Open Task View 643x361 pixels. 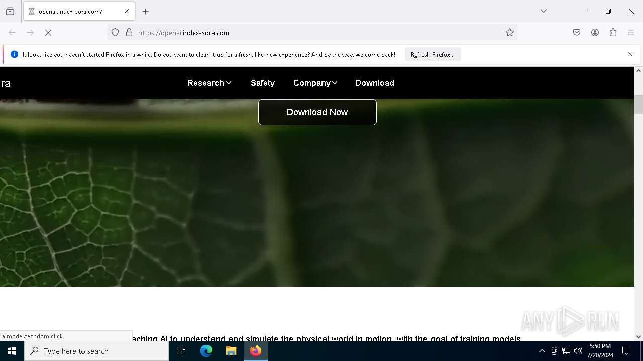181,351
